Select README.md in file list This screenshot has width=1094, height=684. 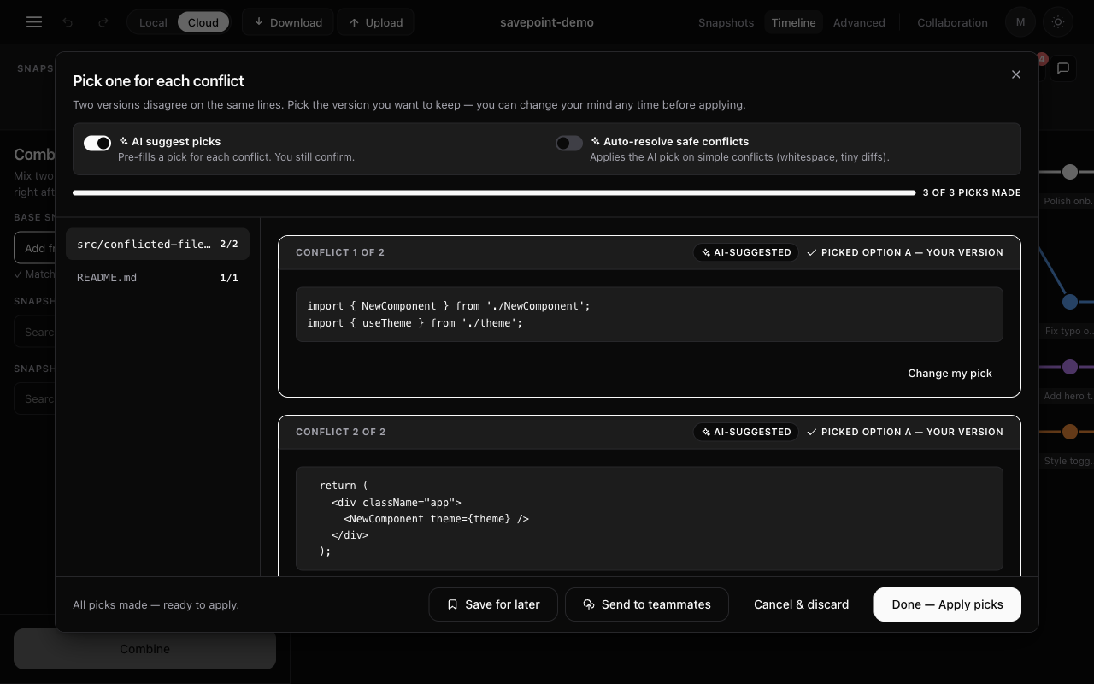[x=157, y=277]
